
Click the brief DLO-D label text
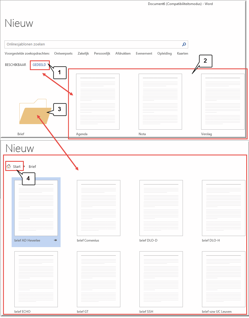point(148,240)
